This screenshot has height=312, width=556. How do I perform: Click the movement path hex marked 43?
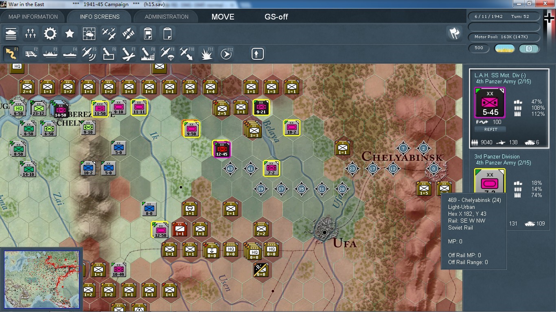(230, 169)
